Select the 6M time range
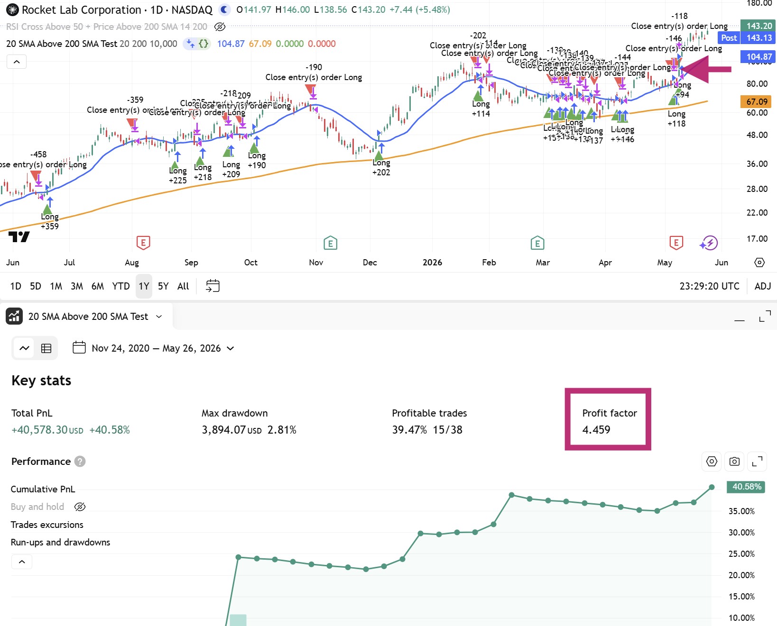Viewport: 777px width, 626px height. 98,286
